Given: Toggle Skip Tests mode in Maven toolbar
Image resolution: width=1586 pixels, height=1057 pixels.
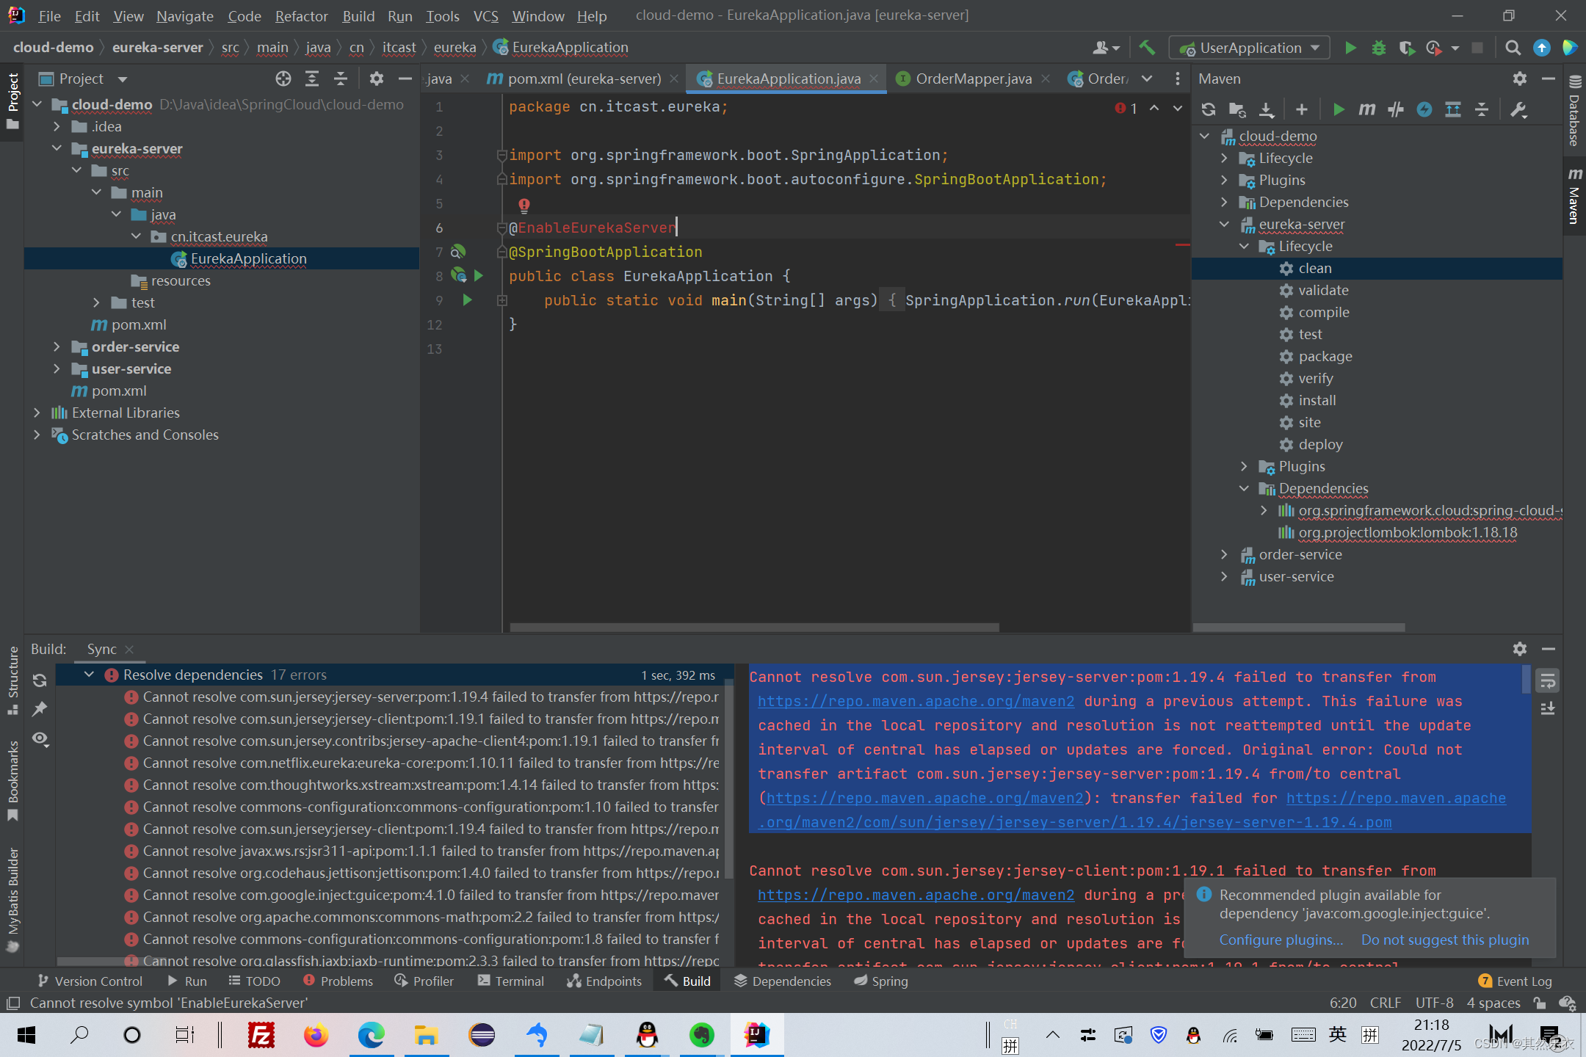Looking at the screenshot, I should [x=1424, y=109].
